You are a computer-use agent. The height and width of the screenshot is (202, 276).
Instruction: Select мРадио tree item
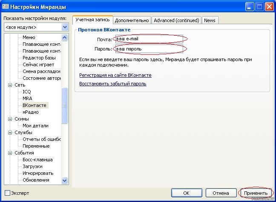coord(30,112)
